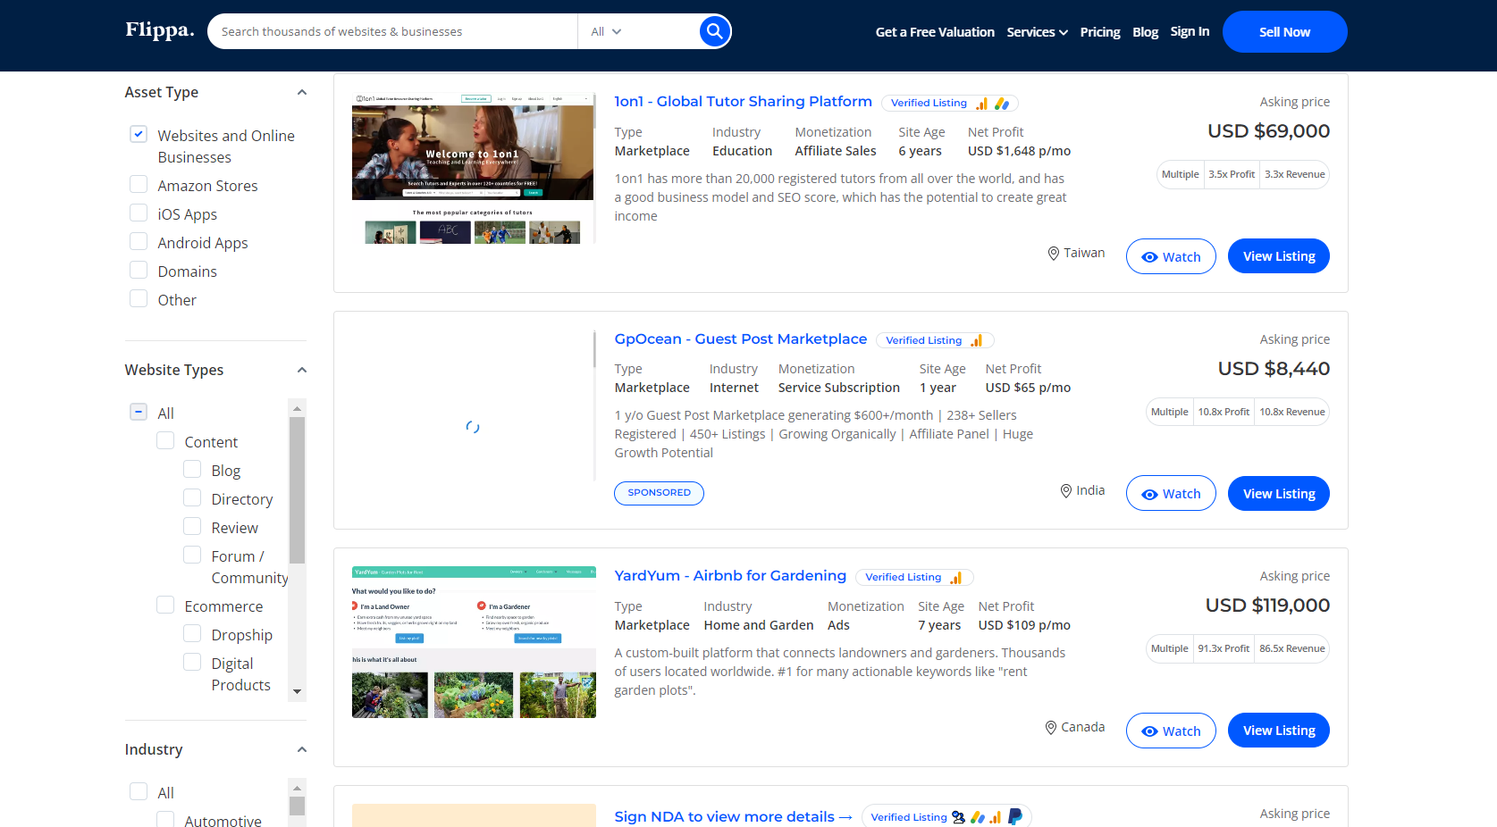Open YardYum - Airbnb for Gardening title

point(730,576)
